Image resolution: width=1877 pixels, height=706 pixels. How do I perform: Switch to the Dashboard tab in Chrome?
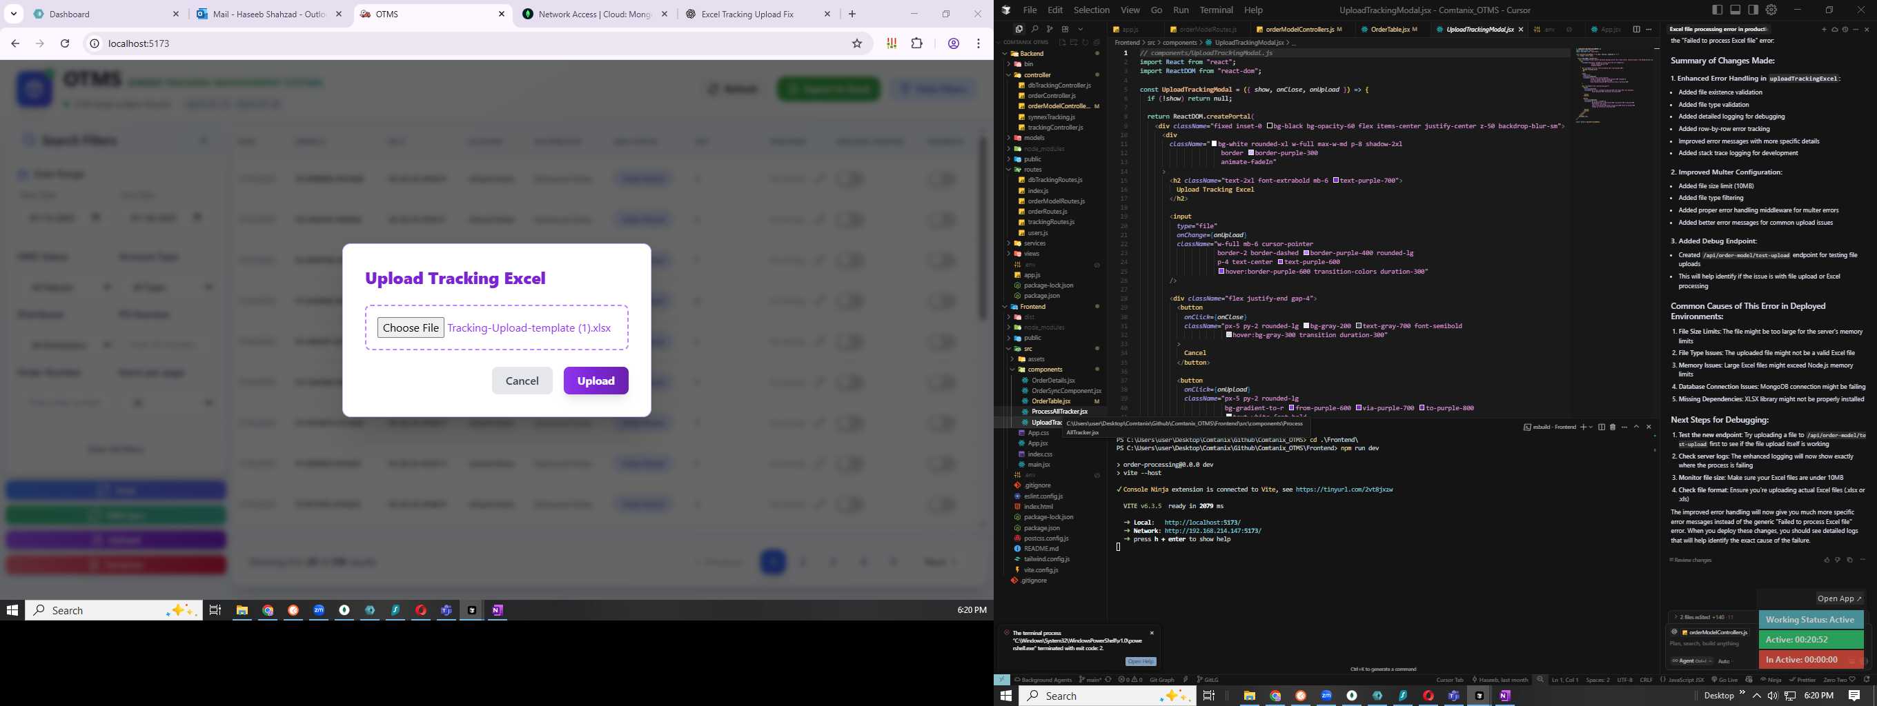point(106,14)
